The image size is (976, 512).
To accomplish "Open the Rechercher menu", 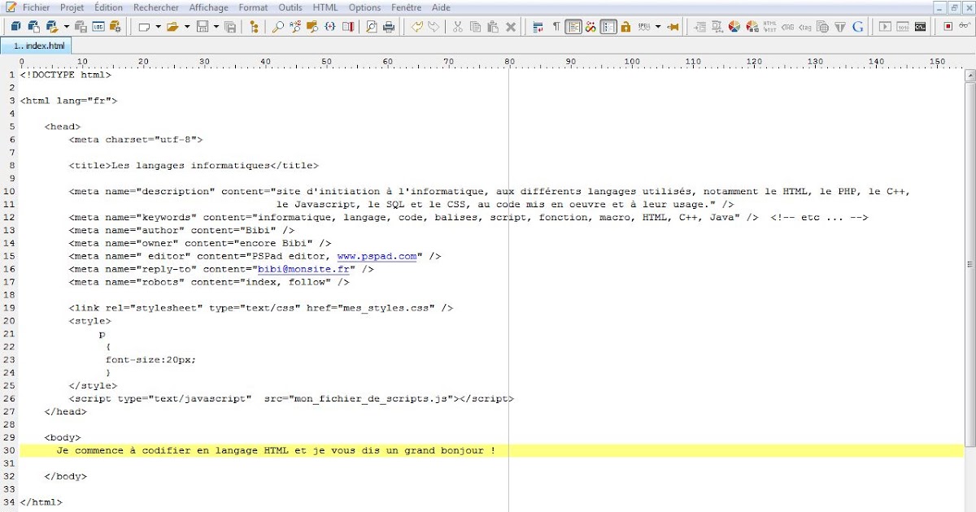I will pos(156,7).
